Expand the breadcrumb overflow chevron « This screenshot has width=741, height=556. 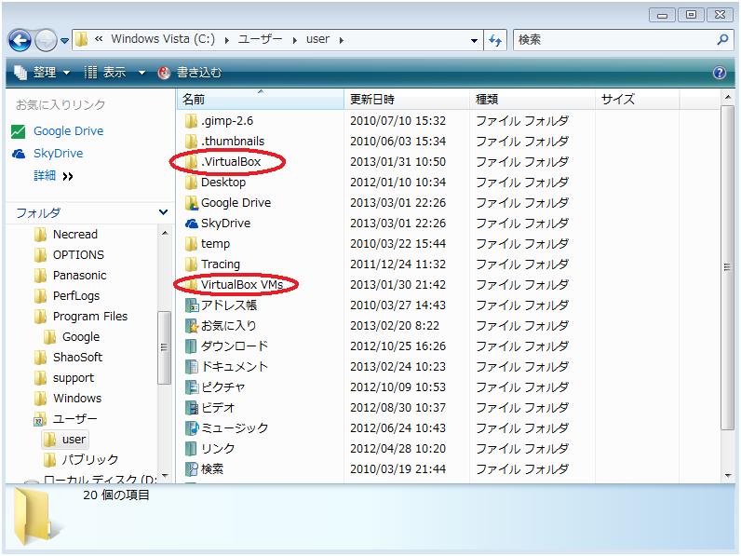[x=99, y=39]
